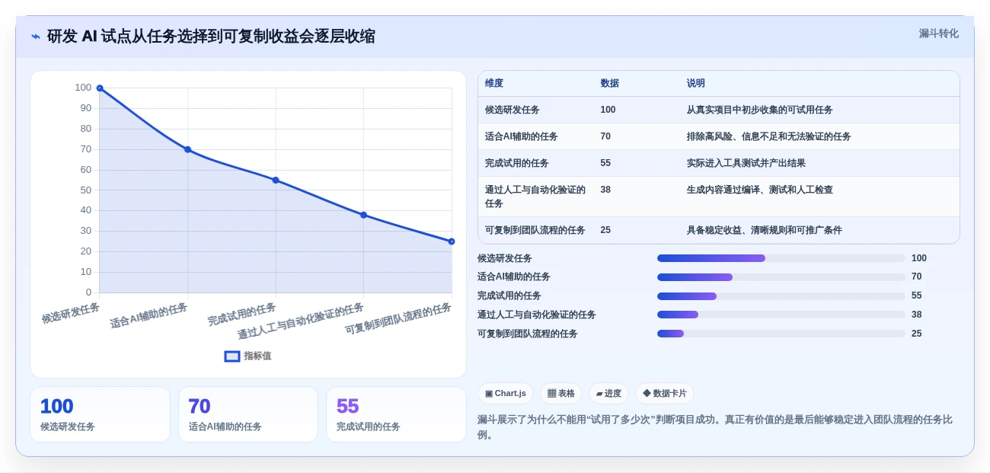Click description 具备稳定收益、清晰规则和可推广条件
Viewport: 990px width, 473px height.
(764, 230)
